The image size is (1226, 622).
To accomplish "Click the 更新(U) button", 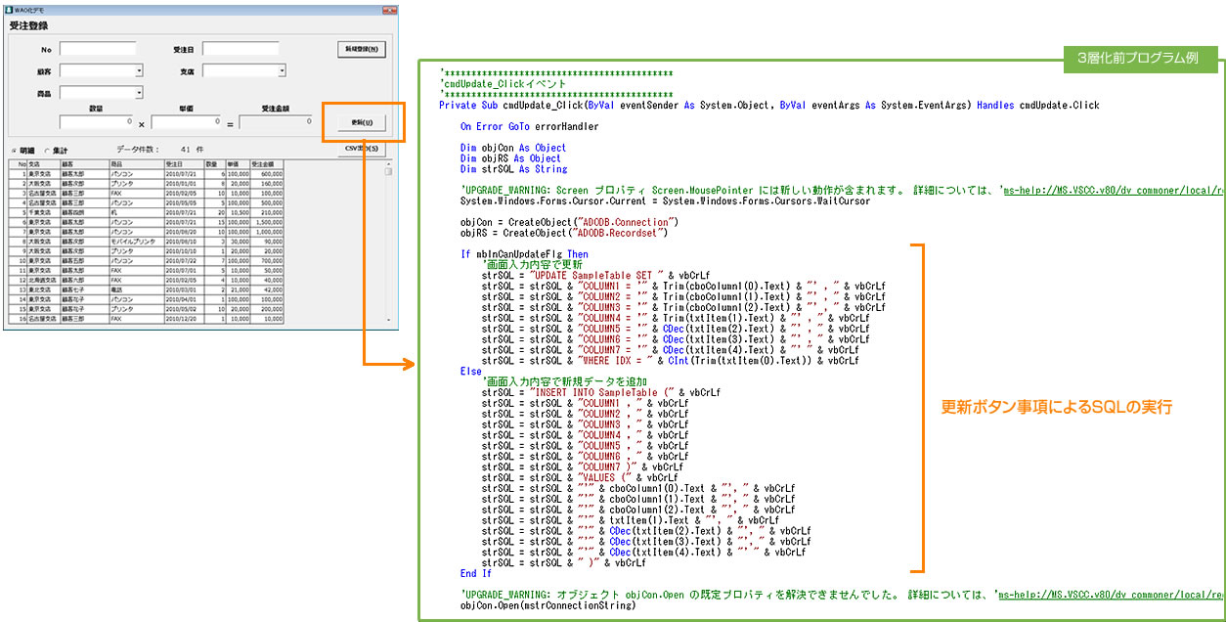I will click(x=362, y=122).
